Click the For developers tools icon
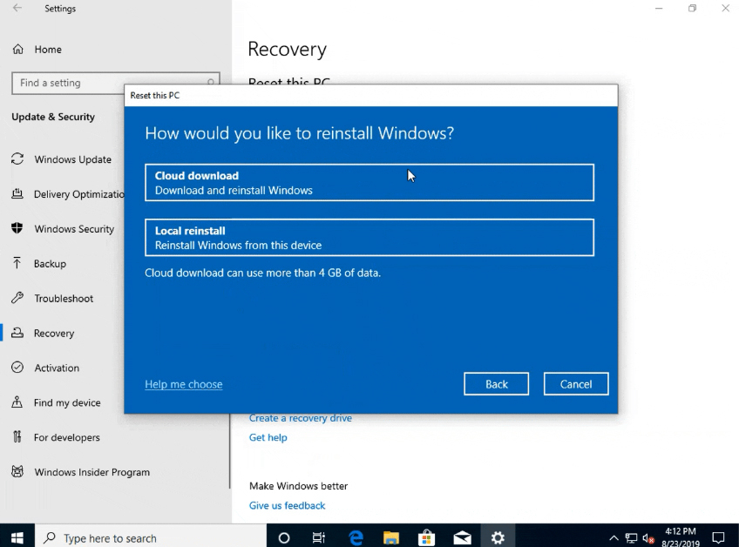 point(17,436)
